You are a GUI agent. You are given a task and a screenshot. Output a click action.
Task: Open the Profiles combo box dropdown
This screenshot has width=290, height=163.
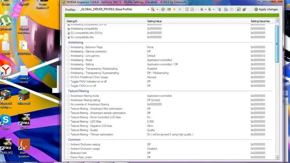tap(148, 9)
